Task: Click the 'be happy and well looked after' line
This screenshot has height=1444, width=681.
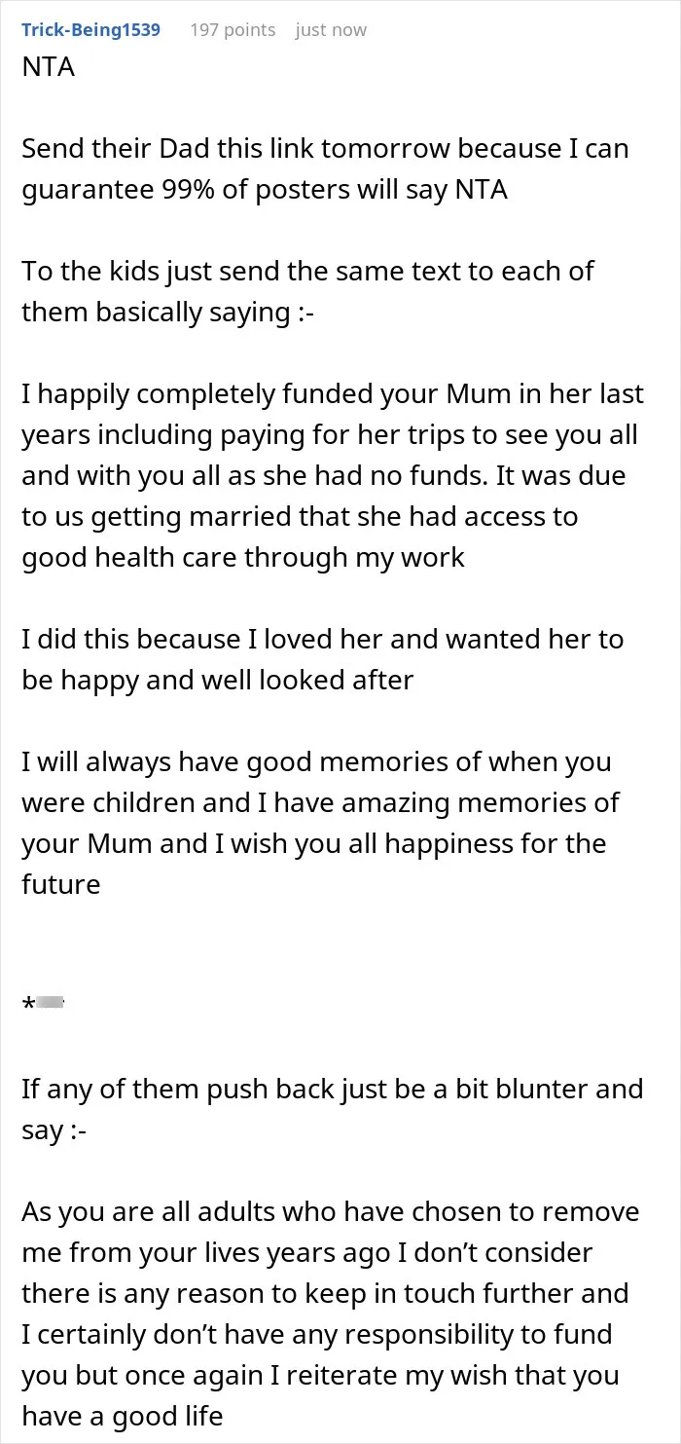Action: (x=218, y=681)
